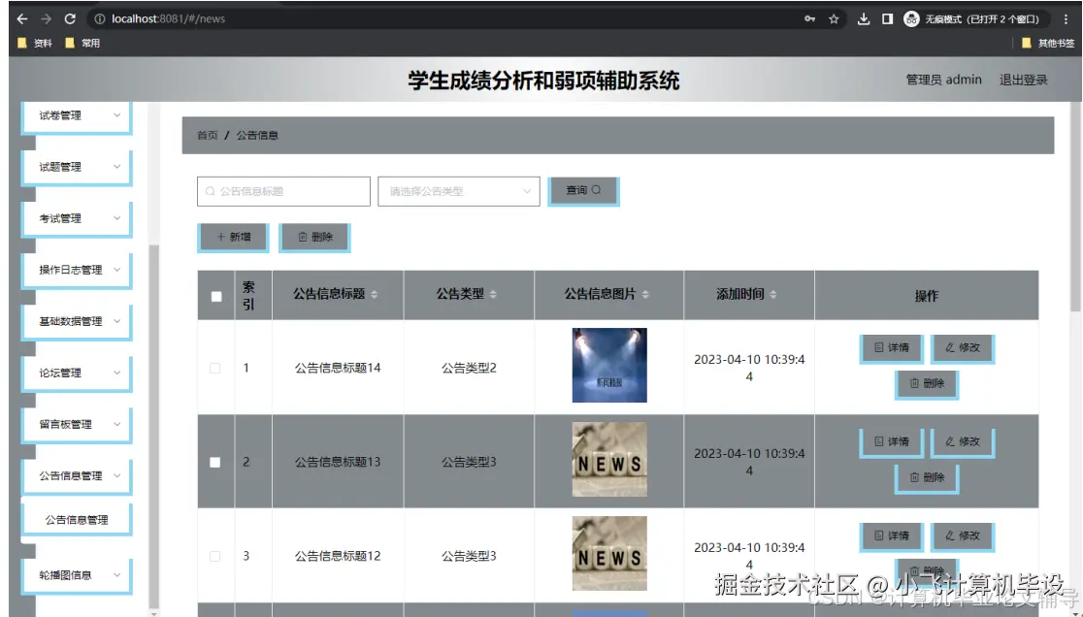This screenshot has height=617, width=1083.
Task: Check the row 3 公告信息标题12 checkbox
Action: click(x=214, y=556)
